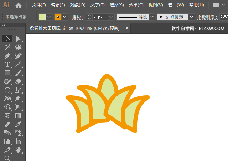Select the Shape Builder tool
Viewport: 228px width, 161px height.
click(7, 107)
